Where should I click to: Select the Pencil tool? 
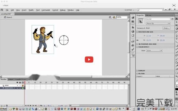[x=177, y=49]
